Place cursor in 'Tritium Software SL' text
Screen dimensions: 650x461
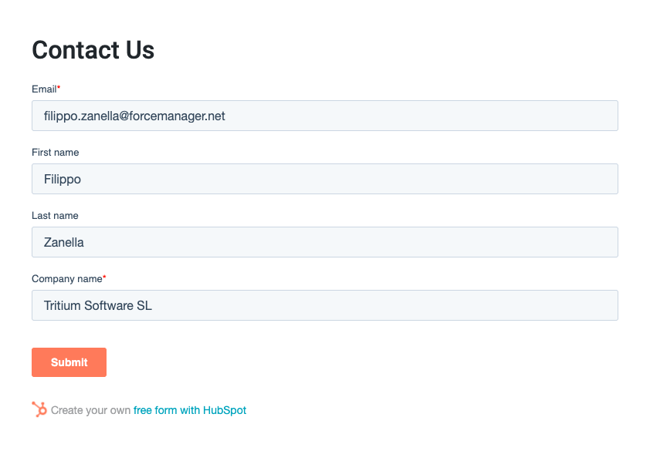[x=98, y=305]
